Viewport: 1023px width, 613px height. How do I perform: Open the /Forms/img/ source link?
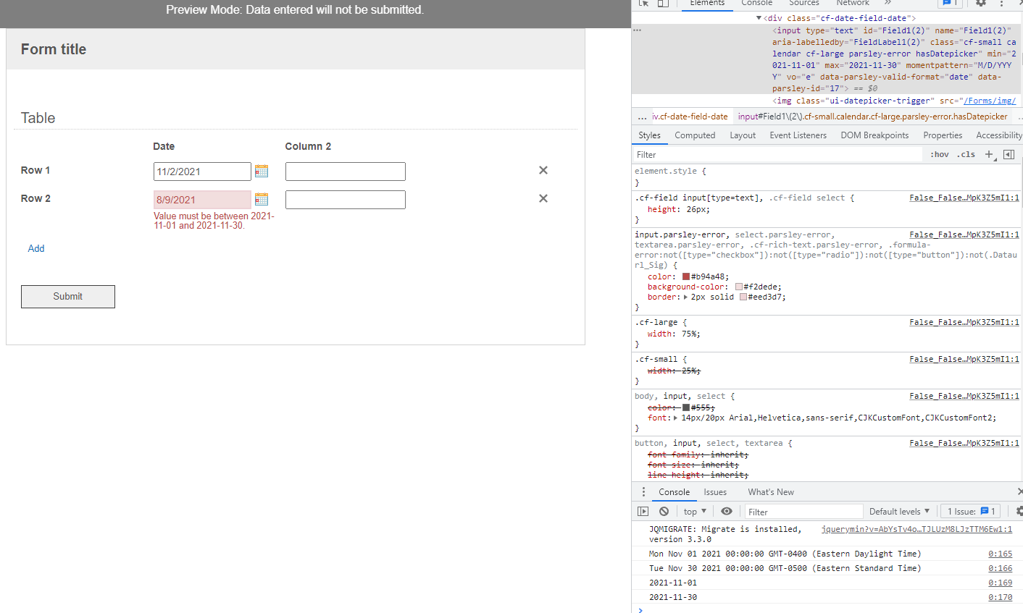tap(989, 101)
